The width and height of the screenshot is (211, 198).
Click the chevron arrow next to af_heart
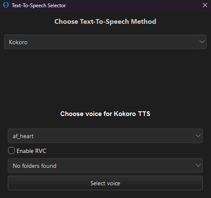pos(198,136)
